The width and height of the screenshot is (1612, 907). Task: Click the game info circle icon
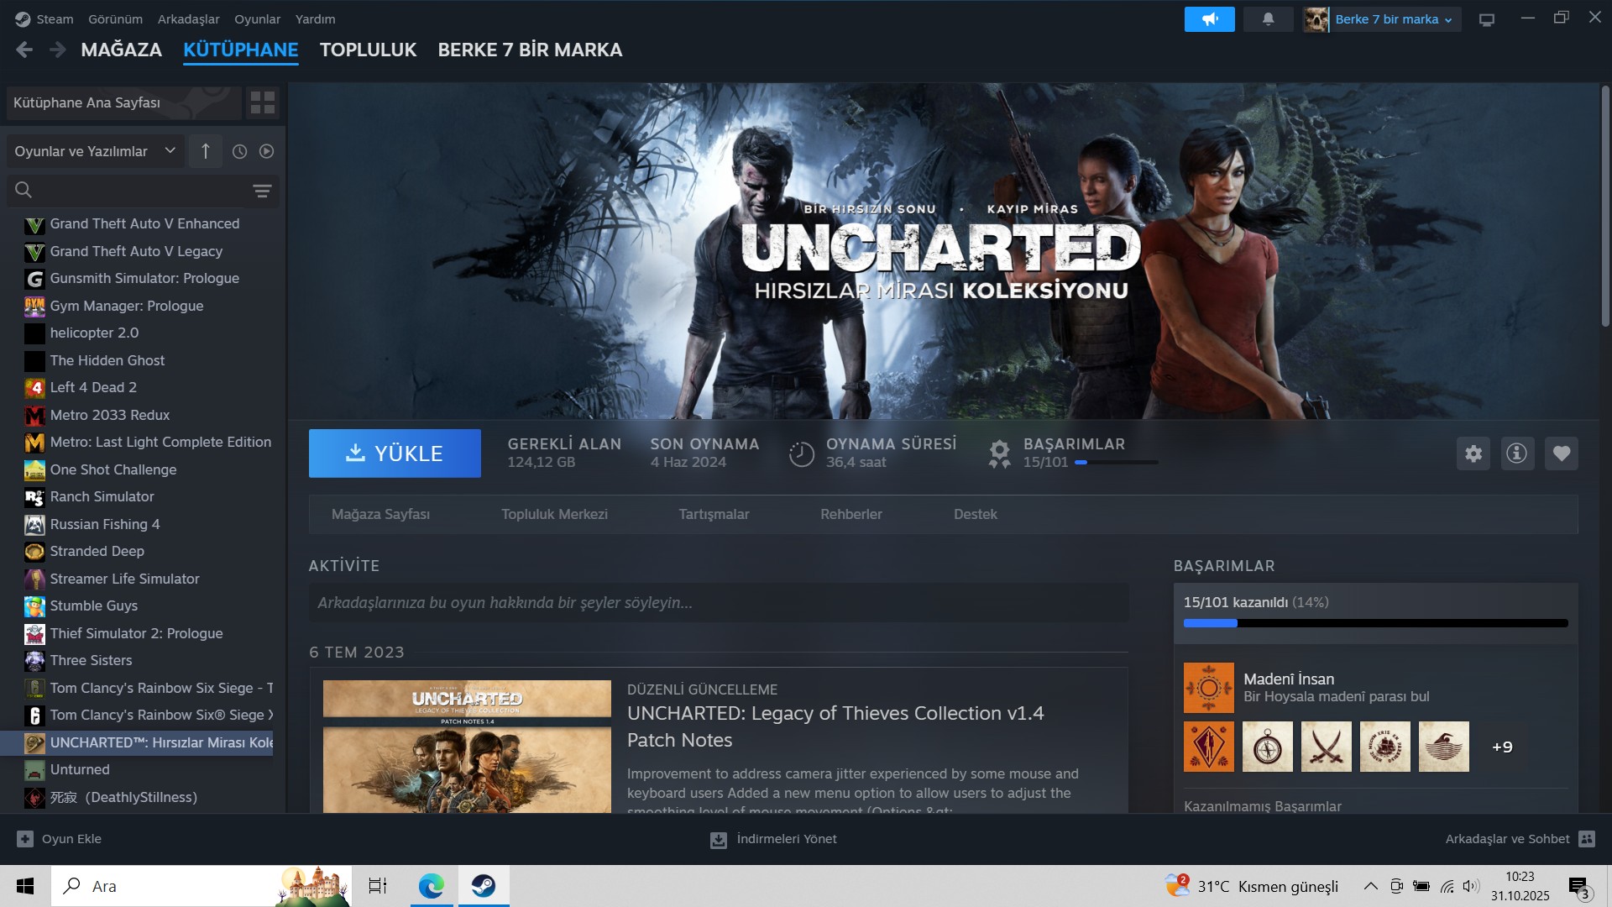coord(1516,453)
